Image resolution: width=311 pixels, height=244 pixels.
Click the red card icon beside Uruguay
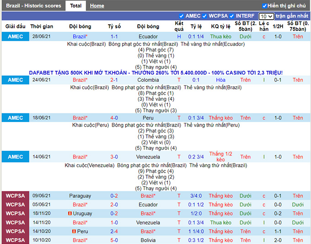pos(70,213)
